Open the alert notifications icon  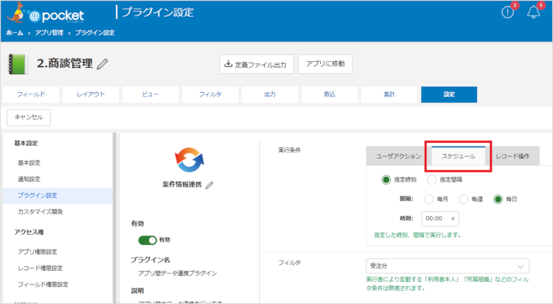[x=507, y=13]
